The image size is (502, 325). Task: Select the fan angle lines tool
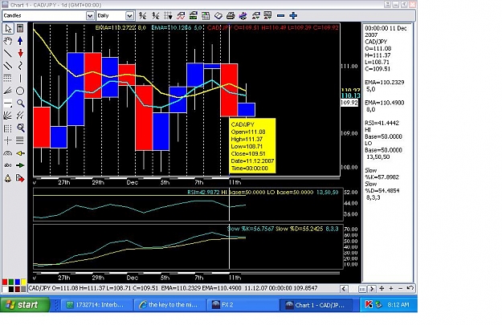coord(8,91)
